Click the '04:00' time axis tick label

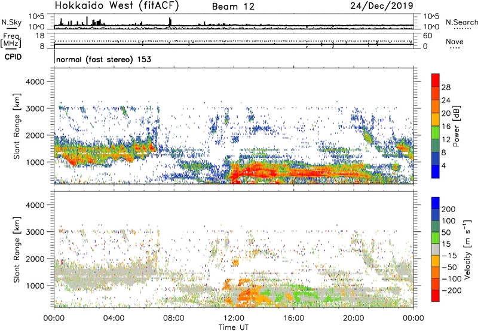coord(114,318)
